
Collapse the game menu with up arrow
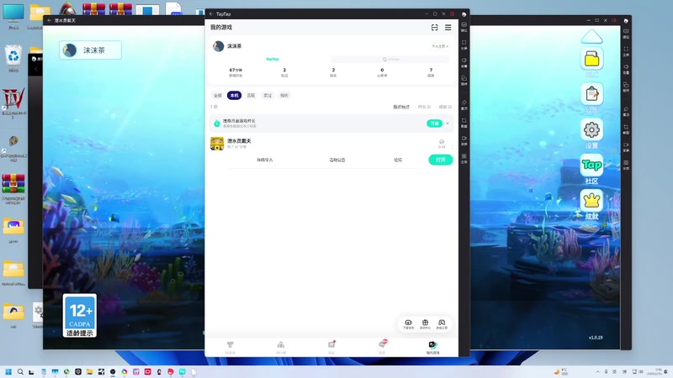click(x=592, y=36)
